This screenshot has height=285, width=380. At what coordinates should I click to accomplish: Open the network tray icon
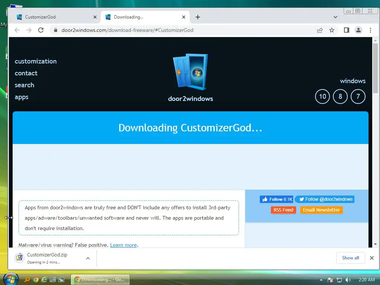click(x=339, y=280)
